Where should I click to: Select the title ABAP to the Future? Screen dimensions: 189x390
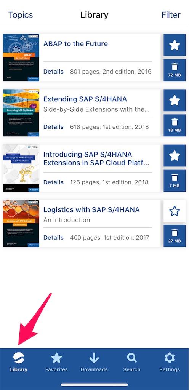75,44
